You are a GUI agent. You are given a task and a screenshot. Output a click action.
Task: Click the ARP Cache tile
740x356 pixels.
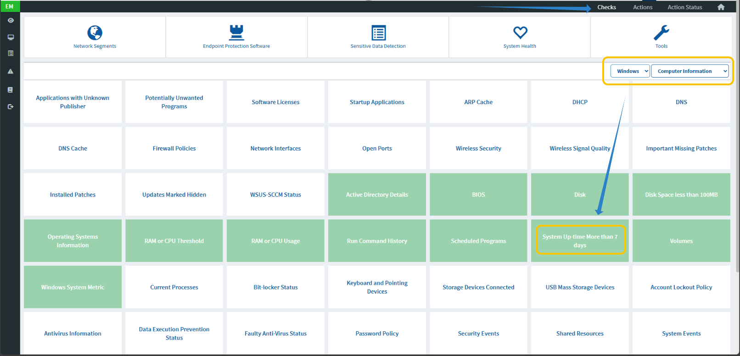[x=478, y=102]
